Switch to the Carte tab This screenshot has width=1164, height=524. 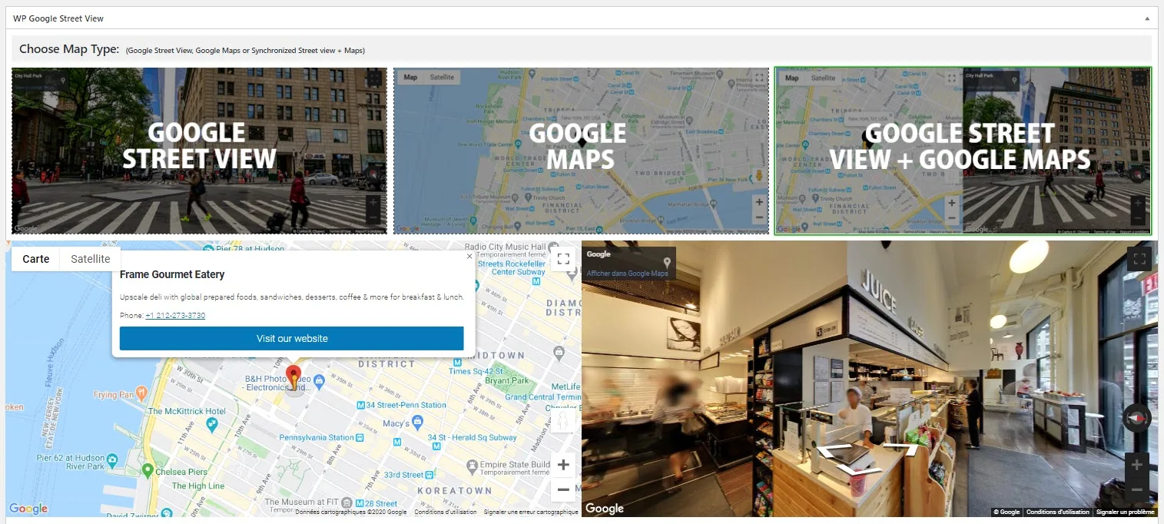coord(35,259)
